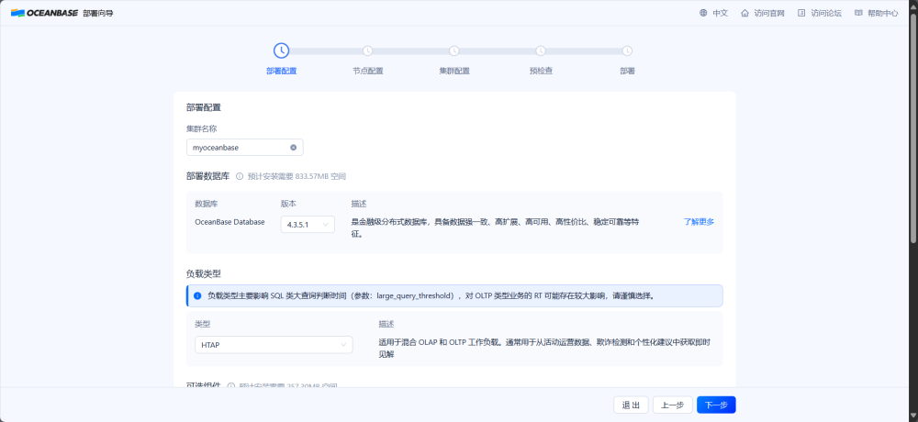Click the 预计安装需要 833.57MB 空间 text
Screen dimensions: 918x422
[297, 176]
